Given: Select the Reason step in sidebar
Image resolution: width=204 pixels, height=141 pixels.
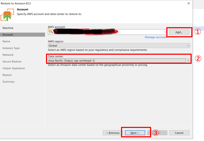Looking at the screenshot, I should (7, 75).
